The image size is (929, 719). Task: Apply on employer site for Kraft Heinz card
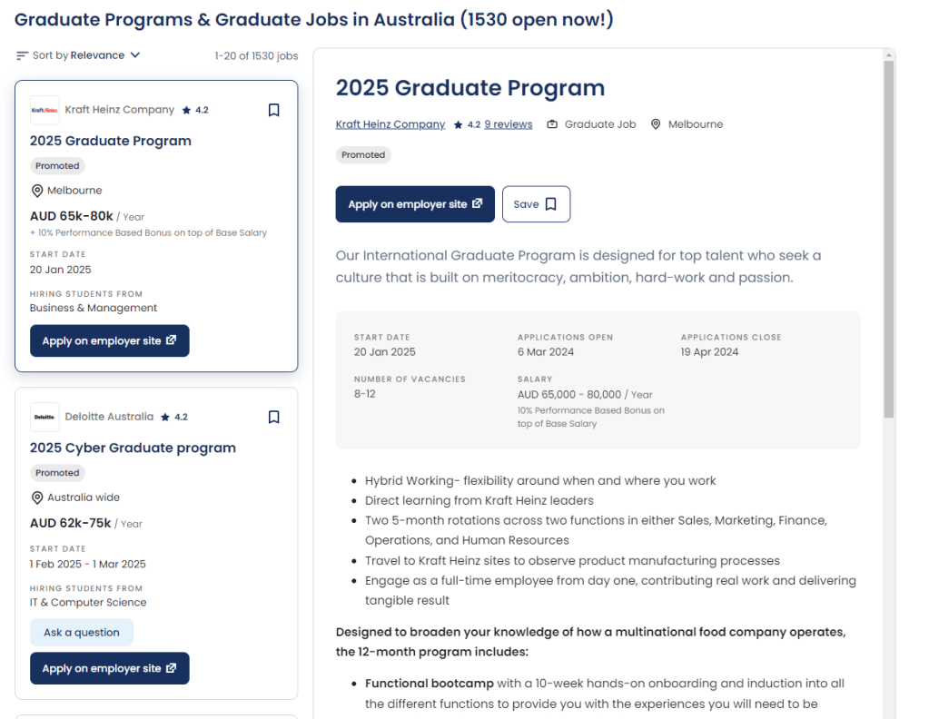109,341
